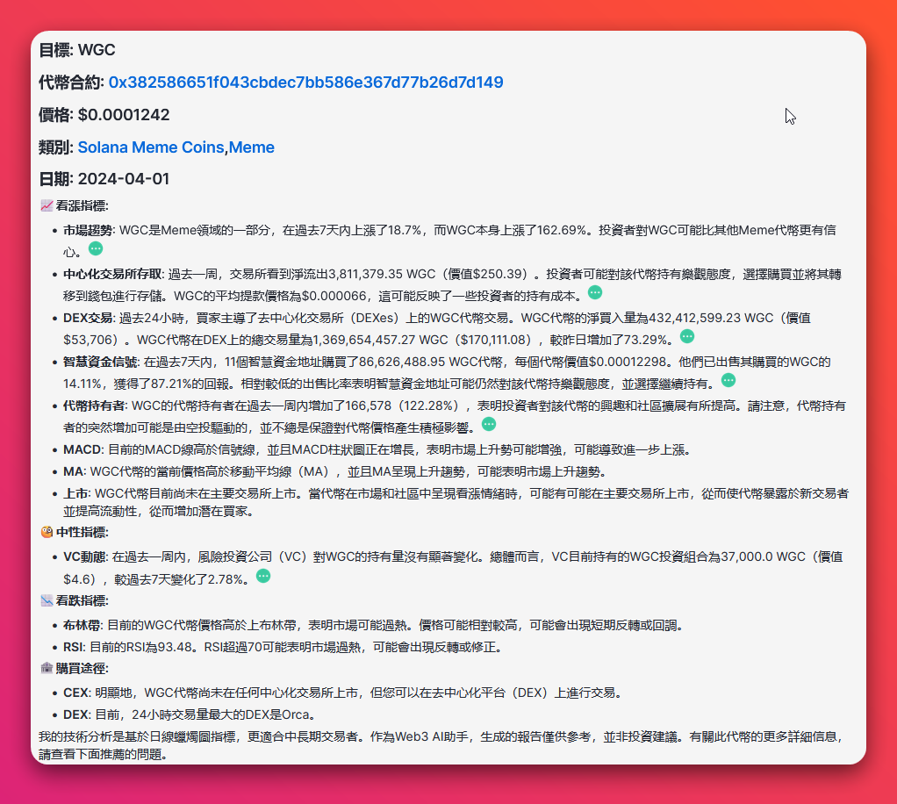Click the bold 上市 label in bullish list
The width and height of the screenshot is (897, 804).
[75, 493]
